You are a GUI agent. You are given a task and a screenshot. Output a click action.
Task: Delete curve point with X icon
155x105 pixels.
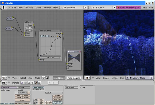pos(59,36)
